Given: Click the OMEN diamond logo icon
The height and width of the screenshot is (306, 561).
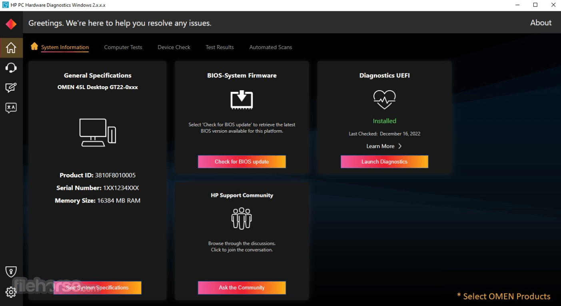Looking at the screenshot, I should [x=11, y=24].
